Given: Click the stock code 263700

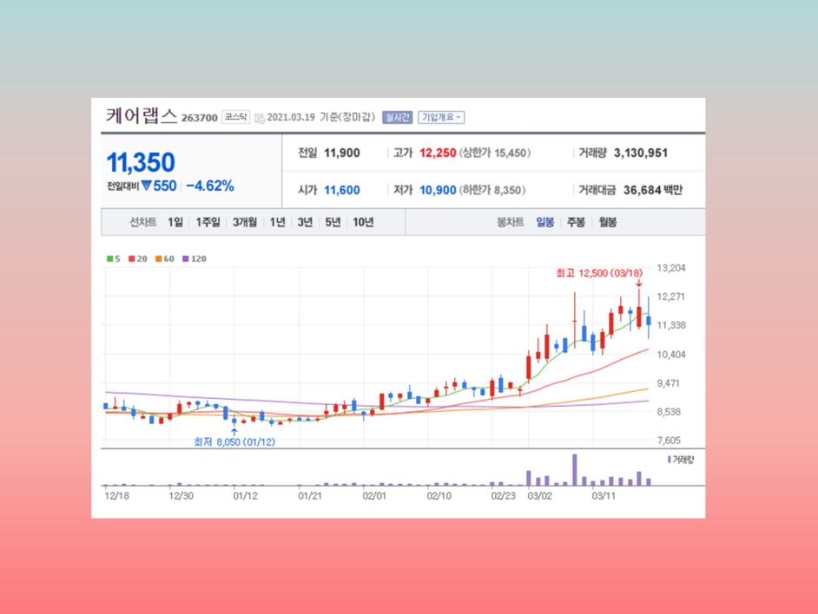Looking at the screenshot, I should tap(199, 118).
